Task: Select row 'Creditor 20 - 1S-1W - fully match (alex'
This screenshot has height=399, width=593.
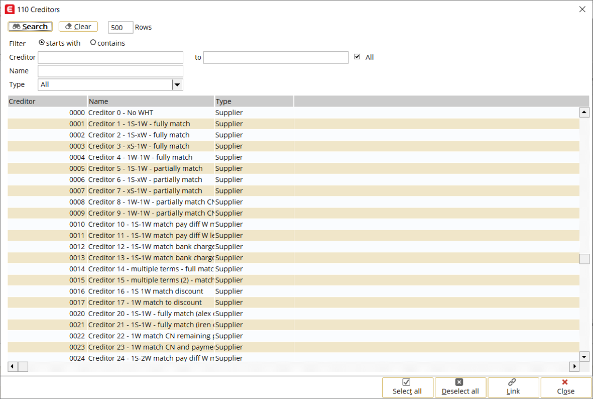Action: pos(293,314)
